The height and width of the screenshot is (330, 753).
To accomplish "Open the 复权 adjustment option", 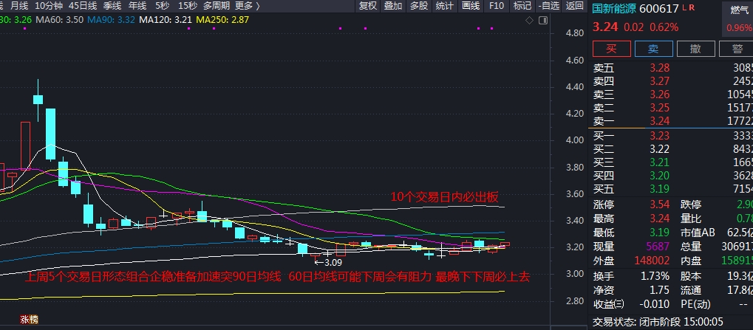I will point(368,6).
